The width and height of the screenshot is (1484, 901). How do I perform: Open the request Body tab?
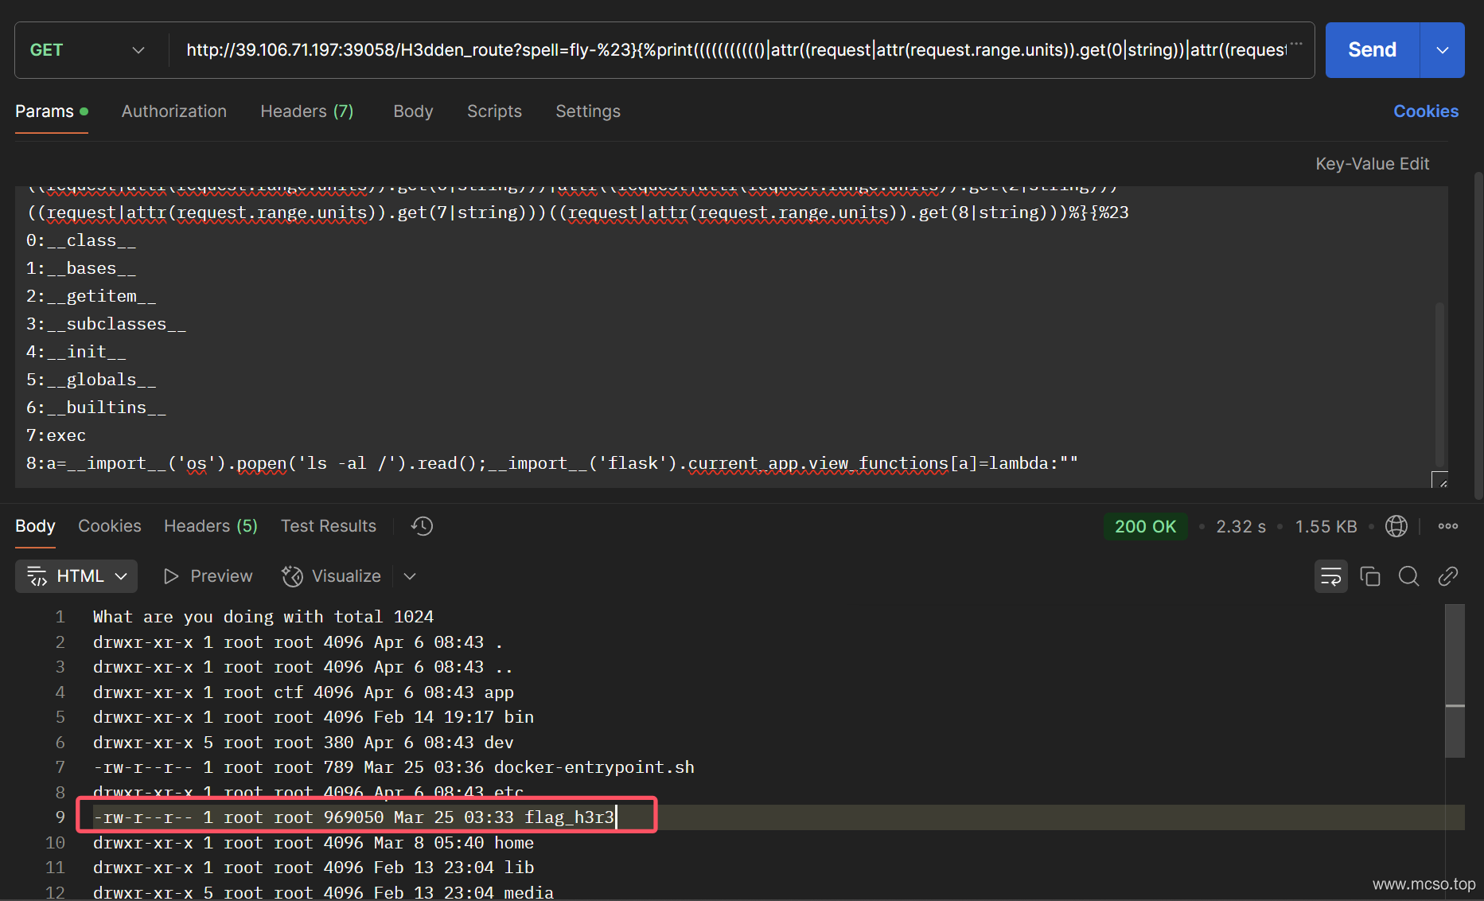(413, 111)
